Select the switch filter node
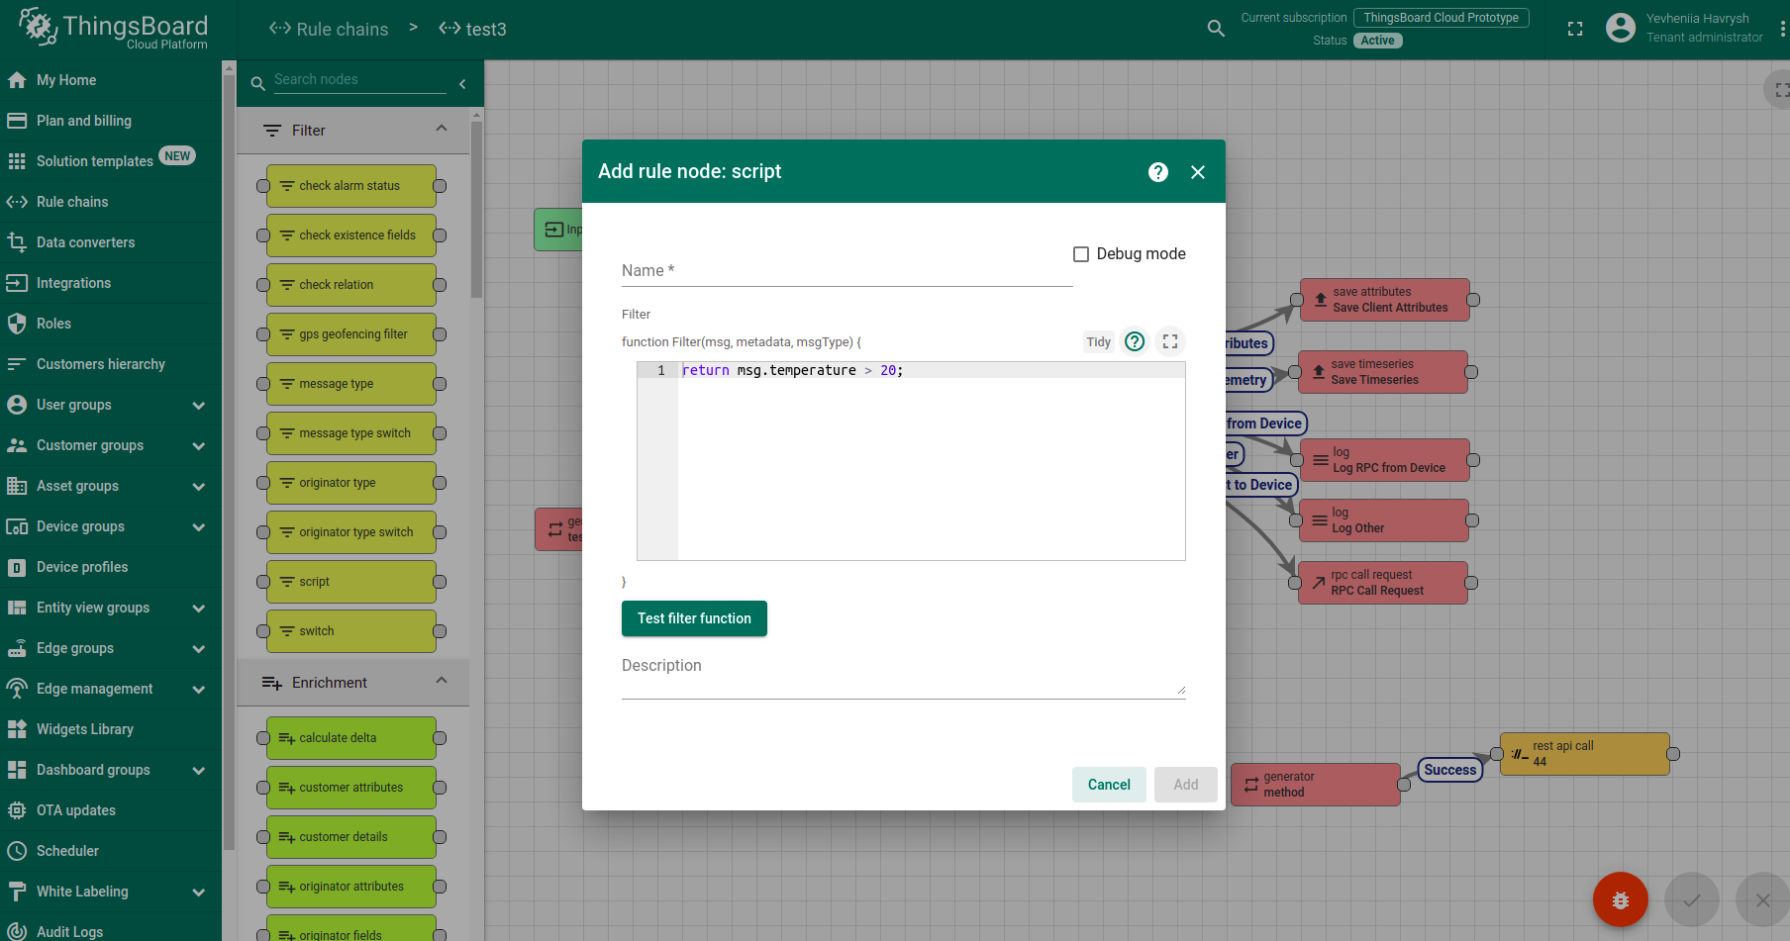The height and width of the screenshot is (941, 1790). click(351, 631)
